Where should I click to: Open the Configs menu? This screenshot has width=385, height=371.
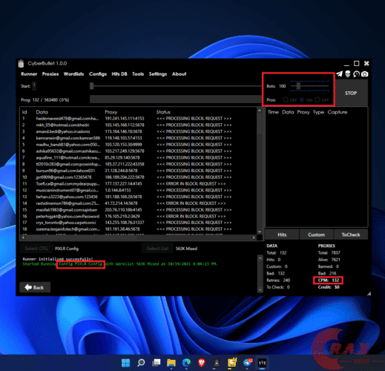click(98, 74)
